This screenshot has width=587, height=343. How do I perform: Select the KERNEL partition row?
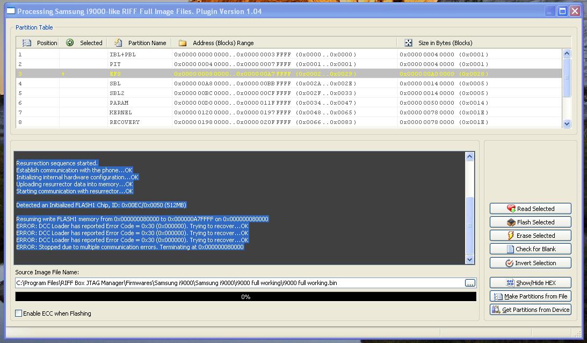click(288, 113)
